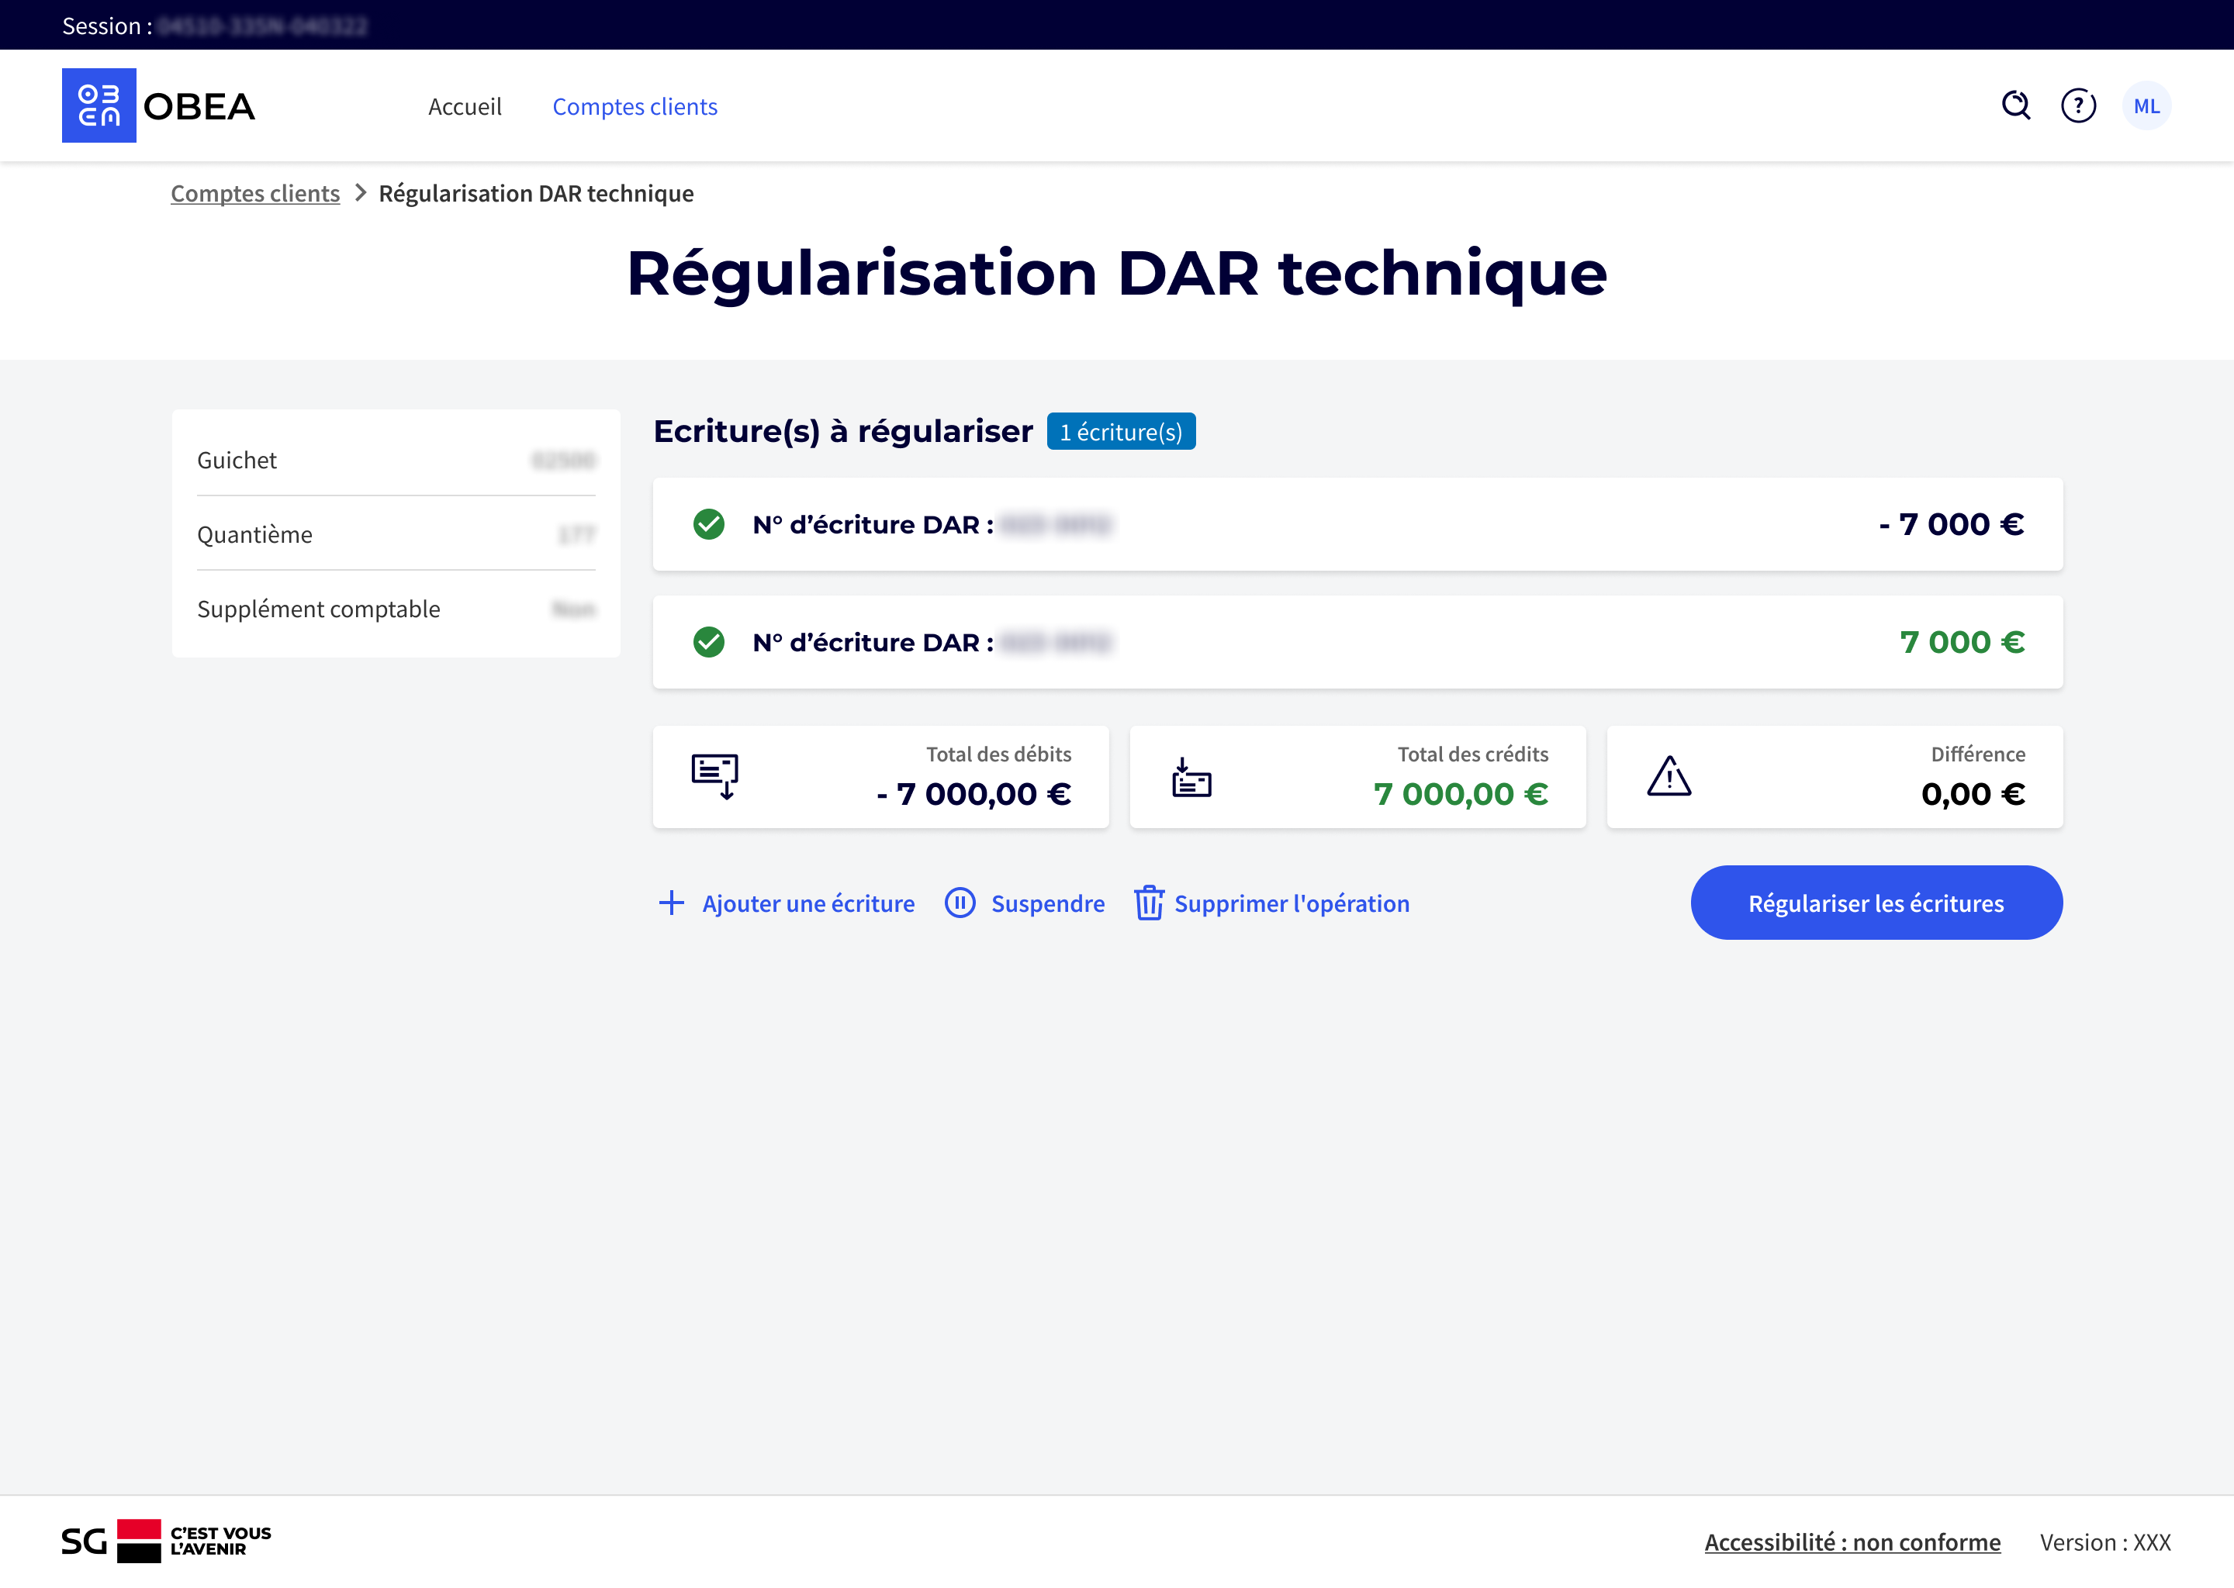The height and width of the screenshot is (1588, 2234).
Task: Click the Total des crédits icon
Action: coord(1191,778)
